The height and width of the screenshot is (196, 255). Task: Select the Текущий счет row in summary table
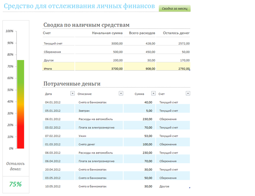[116, 43]
